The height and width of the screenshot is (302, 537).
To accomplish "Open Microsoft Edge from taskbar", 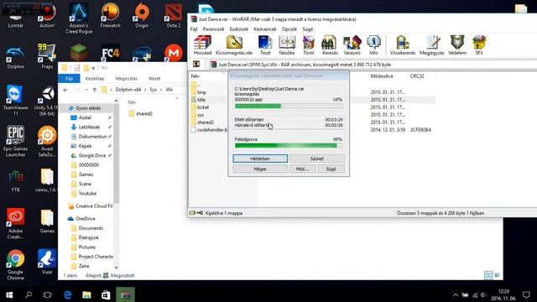I will [67, 294].
